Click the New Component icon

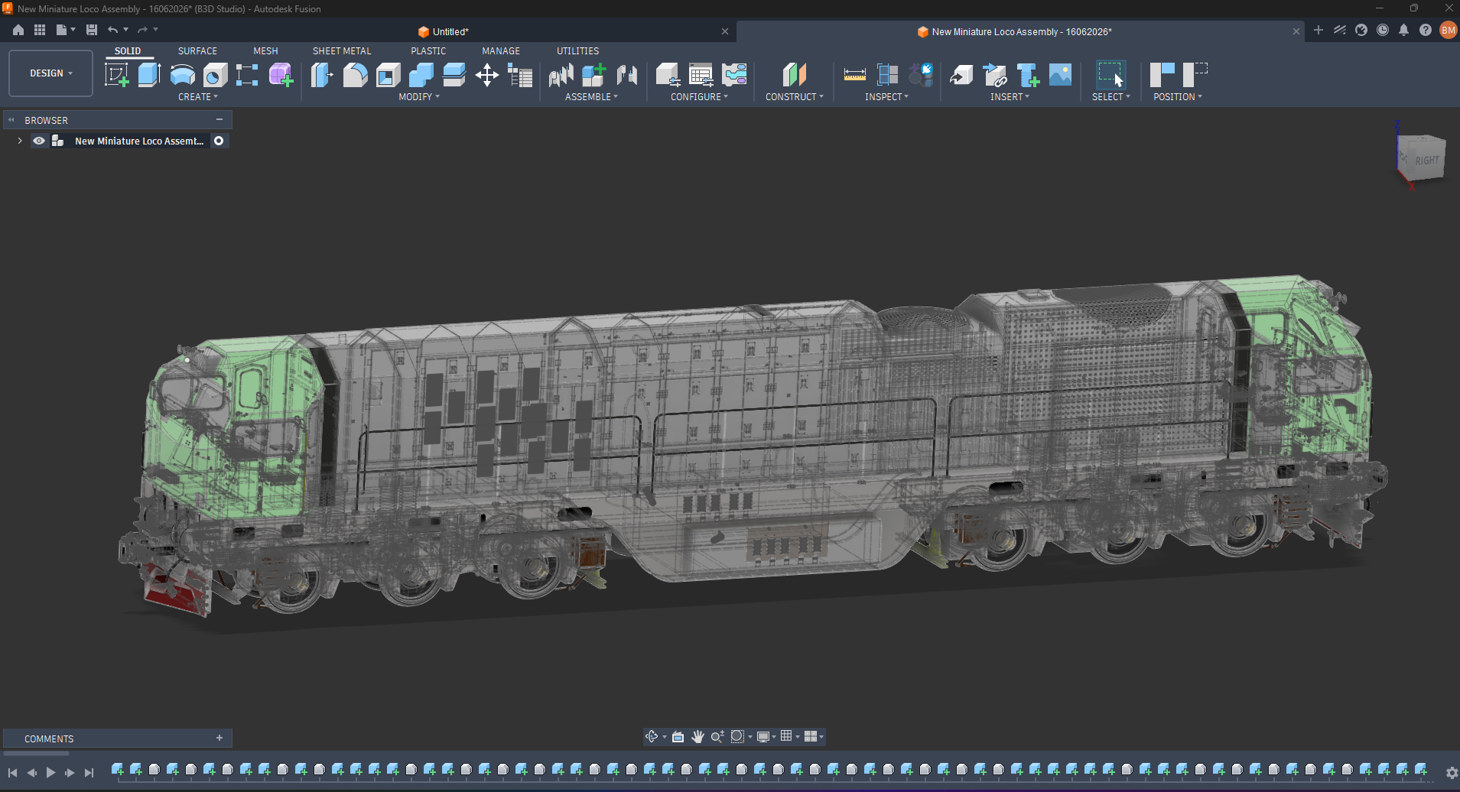point(593,75)
